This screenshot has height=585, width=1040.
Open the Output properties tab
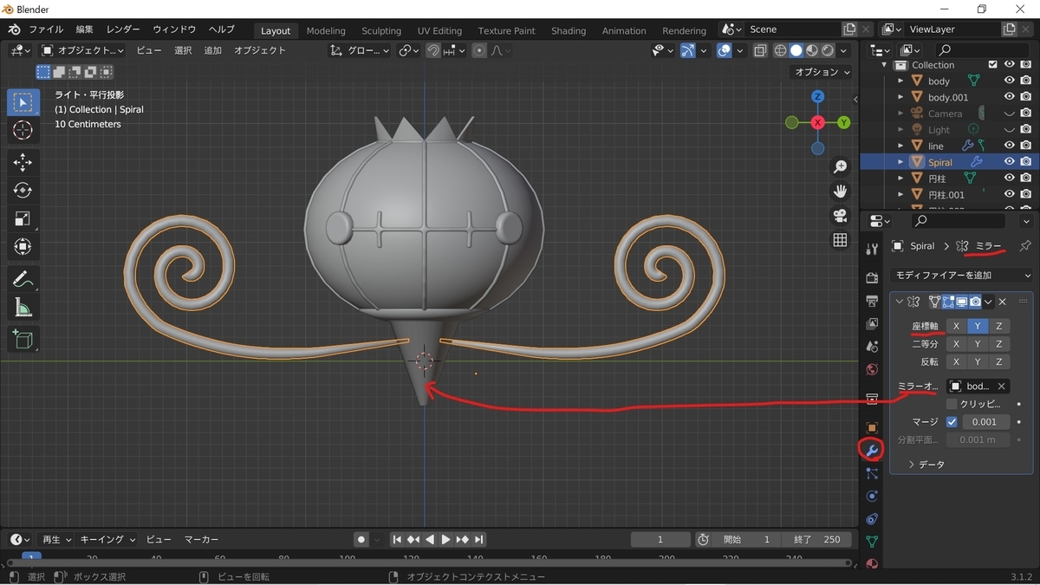[872, 301]
